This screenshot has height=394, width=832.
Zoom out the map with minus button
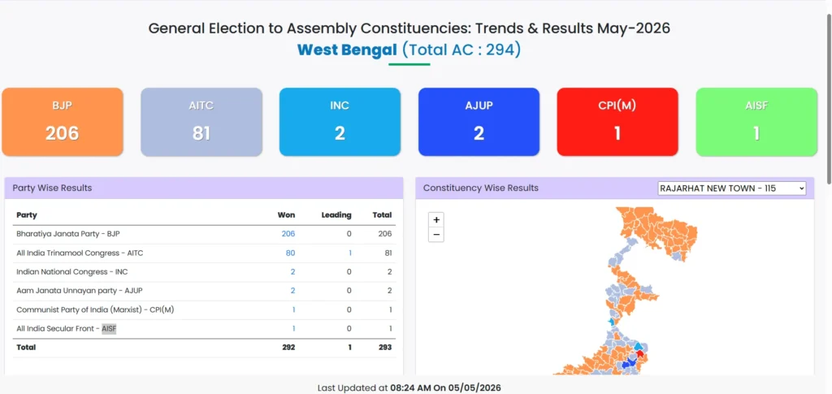[x=436, y=235]
